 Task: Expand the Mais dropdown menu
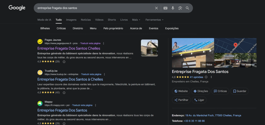click(x=136, y=20)
